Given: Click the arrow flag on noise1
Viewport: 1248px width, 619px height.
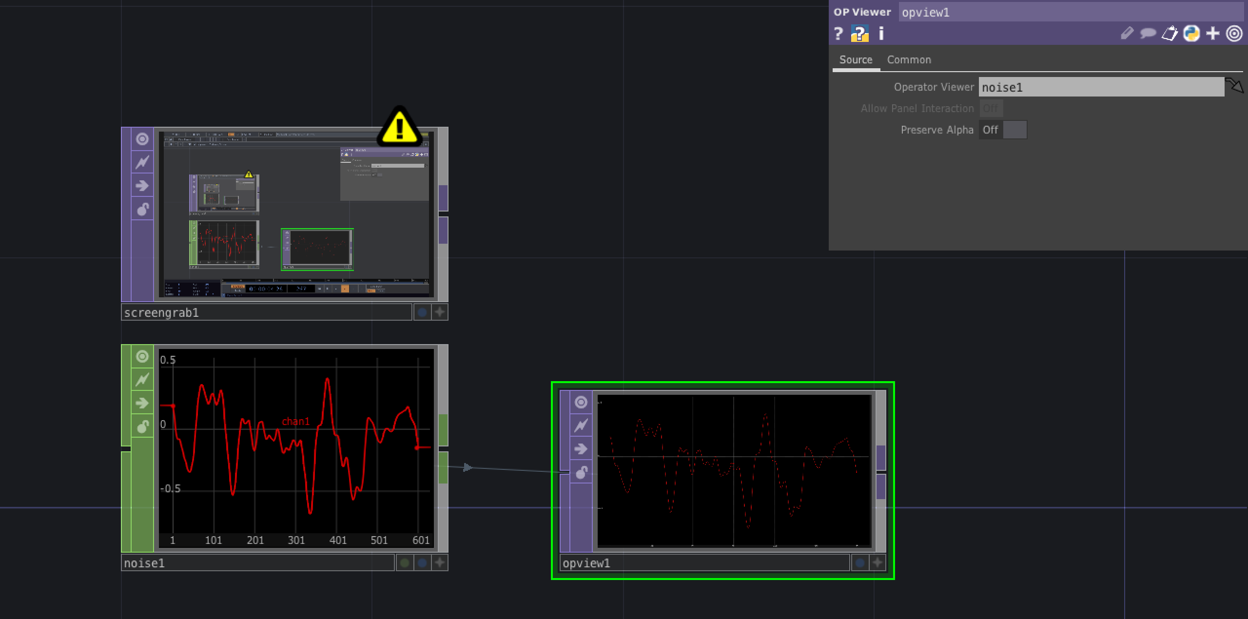Looking at the screenshot, I should tap(142, 403).
